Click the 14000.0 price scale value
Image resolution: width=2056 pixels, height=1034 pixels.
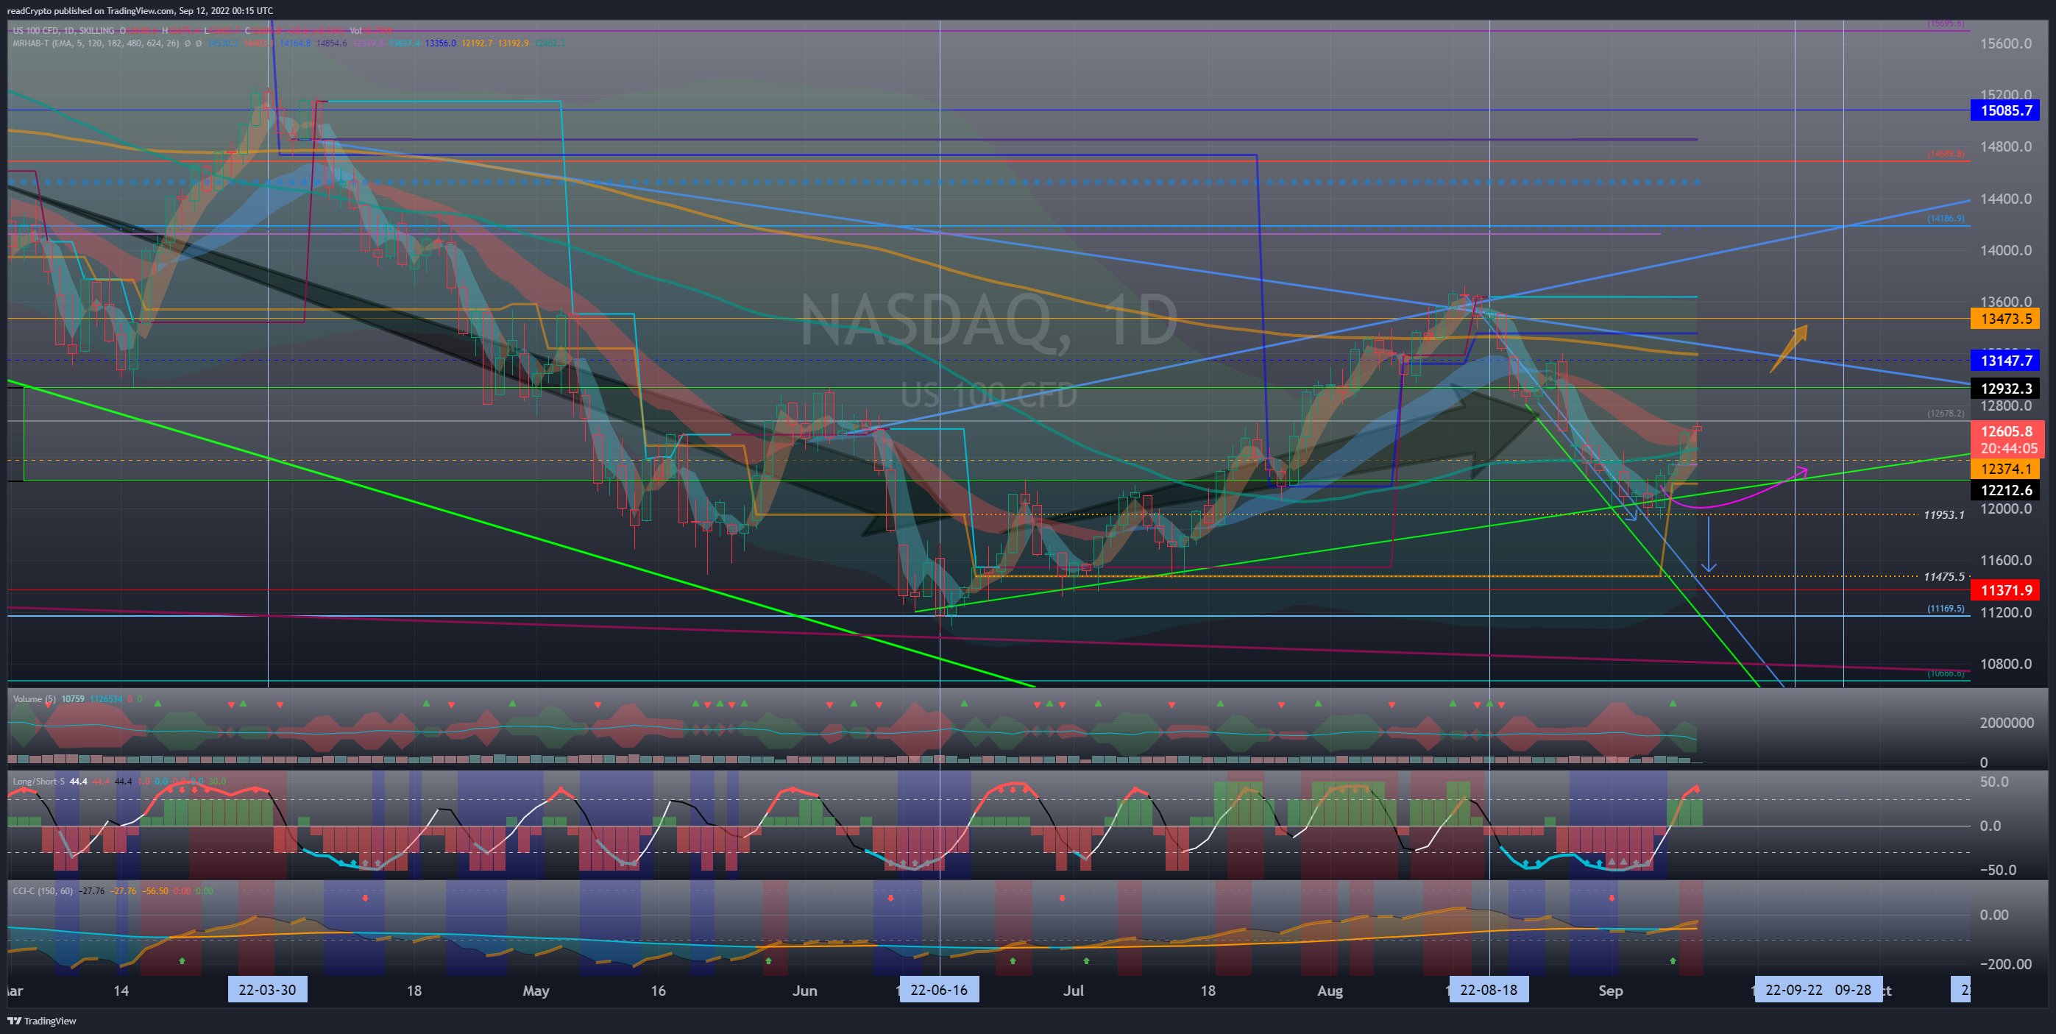[x=2006, y=251]
